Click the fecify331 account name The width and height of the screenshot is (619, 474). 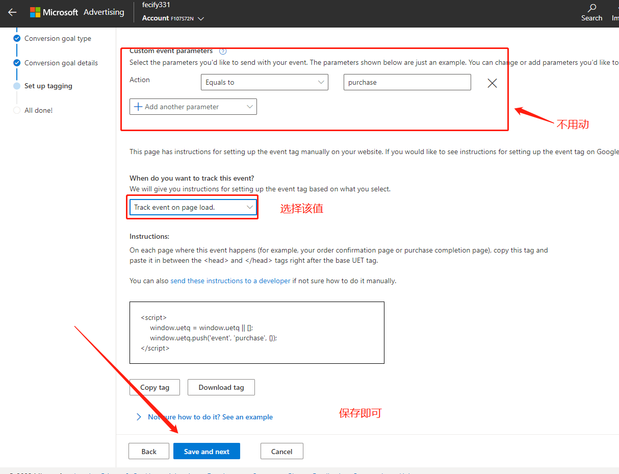point(156,5)
